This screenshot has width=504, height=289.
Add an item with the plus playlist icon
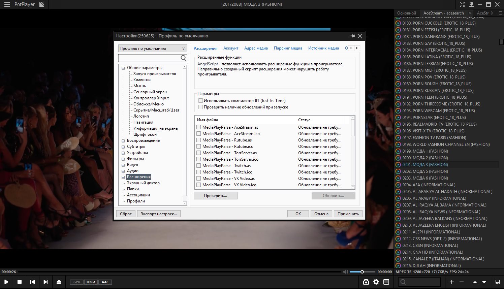tap(452, 282)
